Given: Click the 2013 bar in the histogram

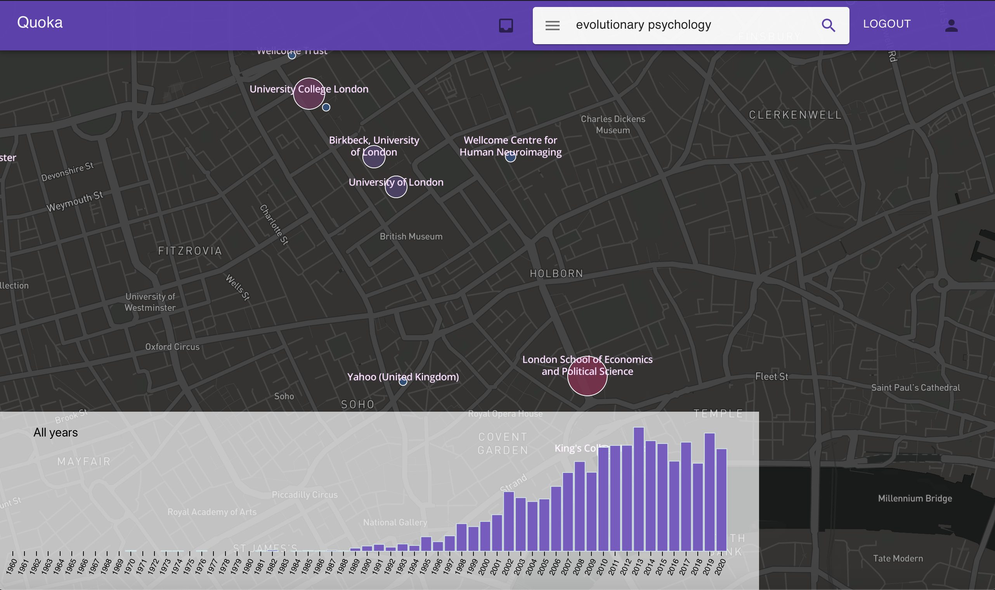Looking at the screenshot, I should [638, 489].
